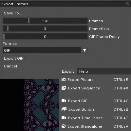131x131 pixels.
Task: Close the Export Frames window
Action: tap(127, 4)
